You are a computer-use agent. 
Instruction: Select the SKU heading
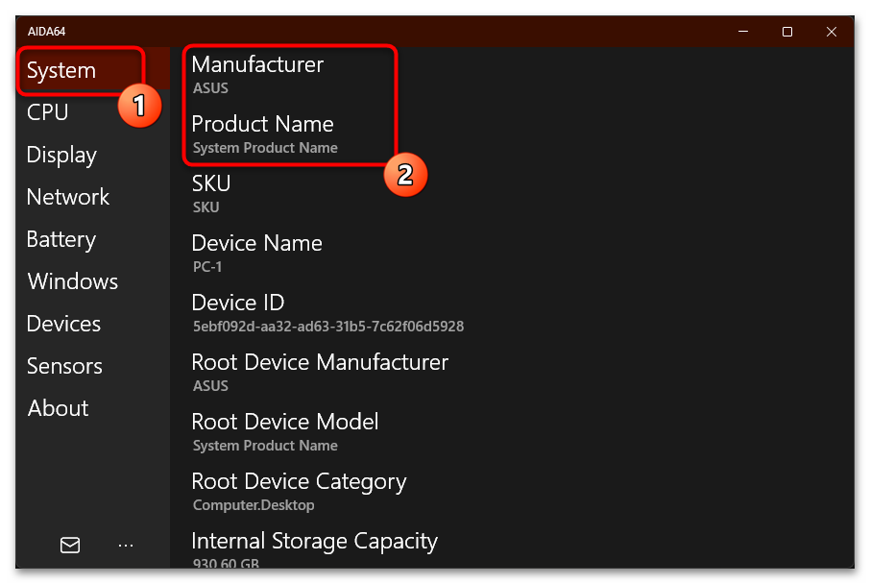[x=211, y=183]
